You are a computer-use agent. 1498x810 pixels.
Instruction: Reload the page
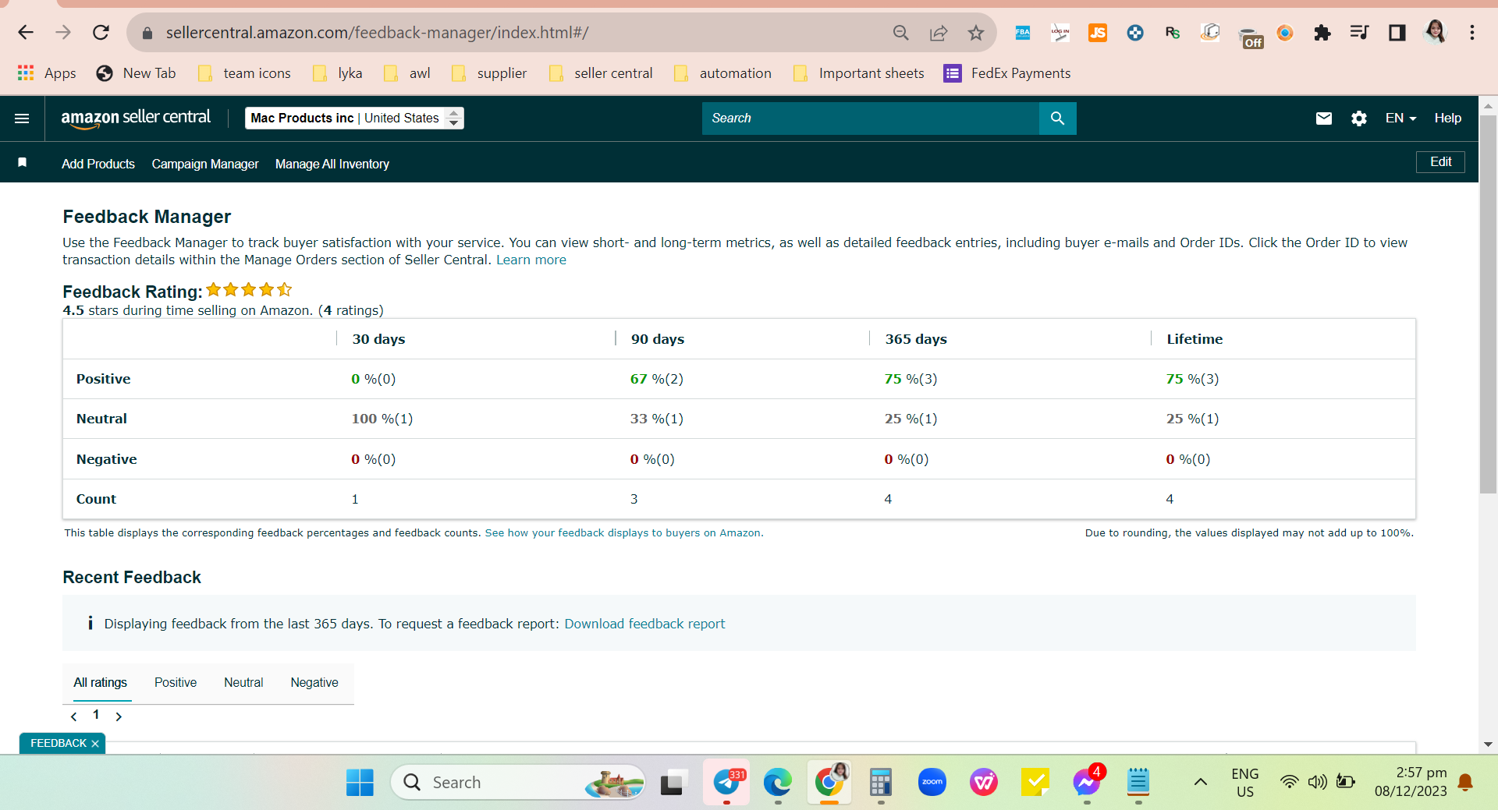pyautogui.click(x=101, y=32)
